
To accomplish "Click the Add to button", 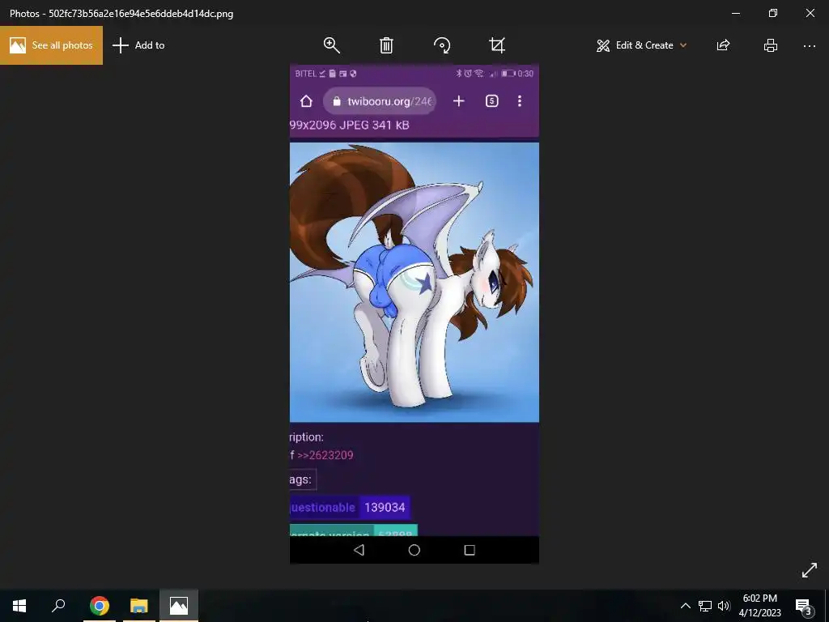I will 138,45.
